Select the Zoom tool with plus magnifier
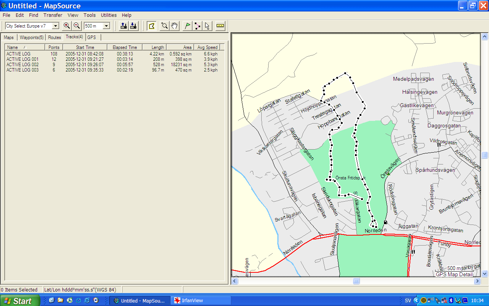The width and height of the screenshot is (489, 306). pos(165,26)
